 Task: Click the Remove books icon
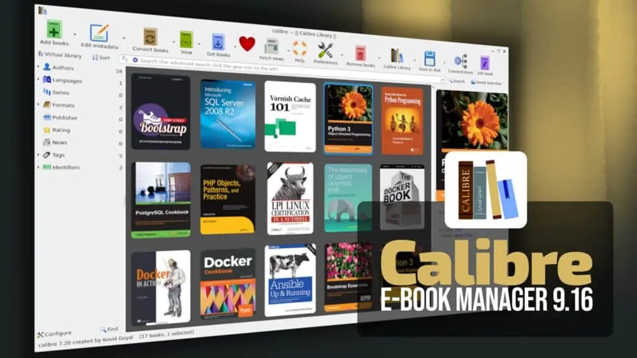click(x=360, y=53)
